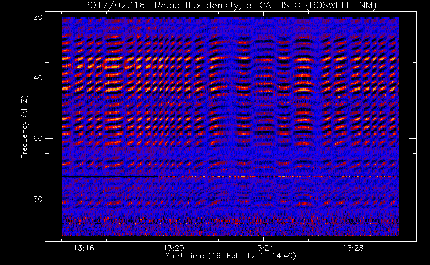This screenshot has height=265, width=430.
Task: Click the '13:24' time tick label
Action: click(x=263, y=248)
